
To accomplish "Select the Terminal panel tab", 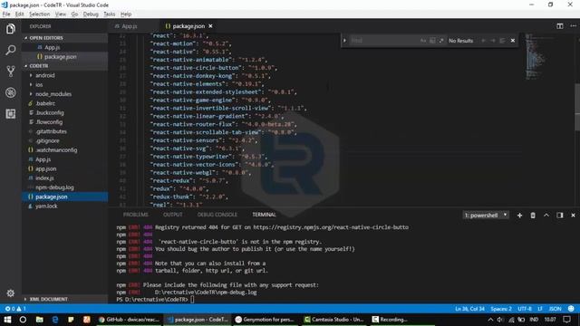I will [x=264, y=215].
